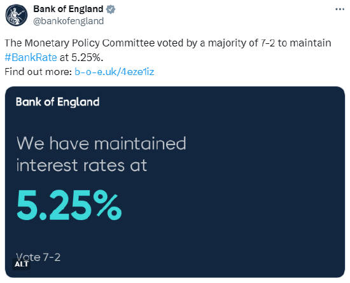Show the ALT image description badge

pos(22,265)
